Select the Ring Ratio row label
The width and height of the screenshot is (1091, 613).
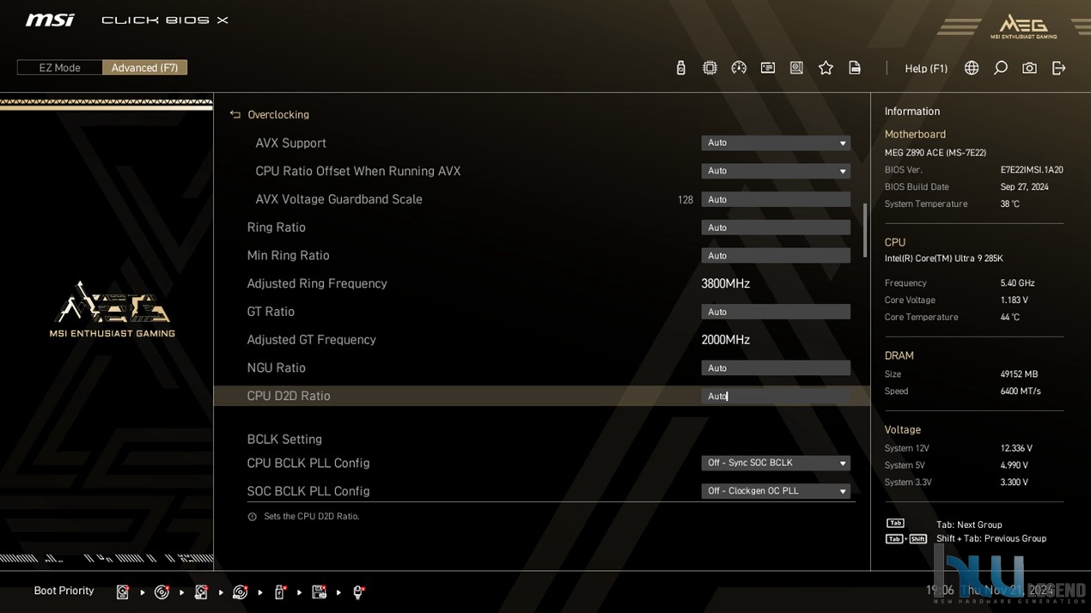coord(276,228)
